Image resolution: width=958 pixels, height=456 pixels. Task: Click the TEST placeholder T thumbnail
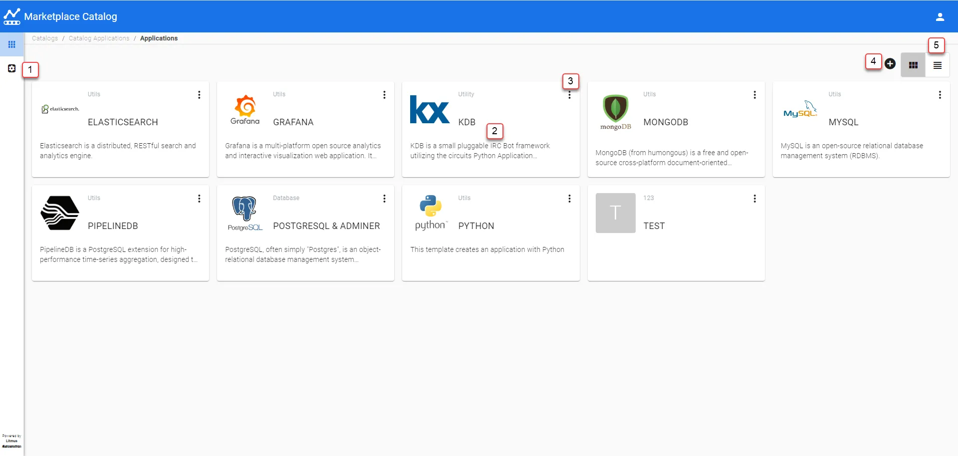[x=615, y=213]
